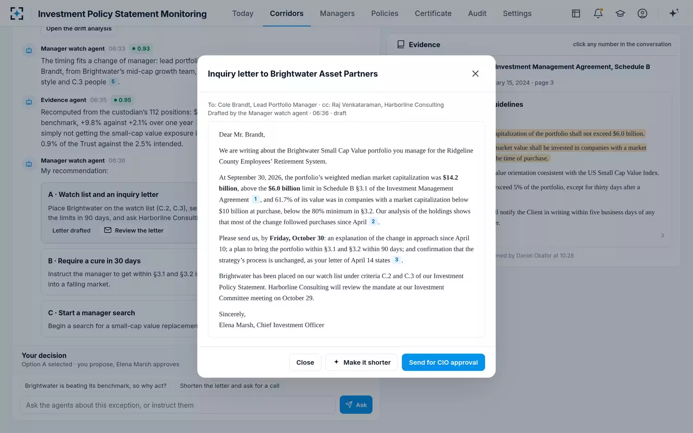Send the letter for CIO approval
This screenshot has height=433, width=693.
tap(443, 362)
